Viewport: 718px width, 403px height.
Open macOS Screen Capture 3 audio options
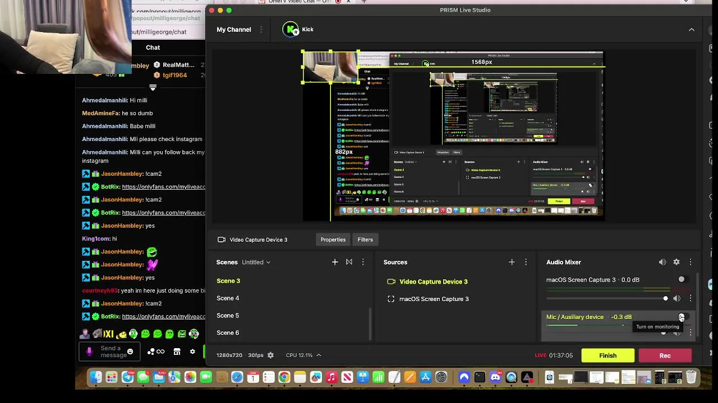[691, 298]
